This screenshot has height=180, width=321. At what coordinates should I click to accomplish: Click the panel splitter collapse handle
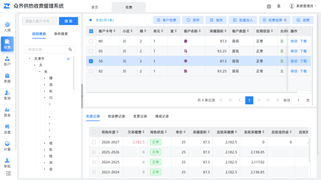(82, 96)
